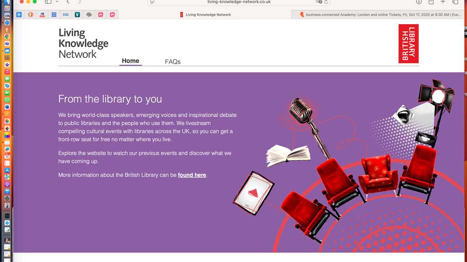The image size is (467, 262).
Task: Click the Share icon in toolbar
Action: point(431,2)
